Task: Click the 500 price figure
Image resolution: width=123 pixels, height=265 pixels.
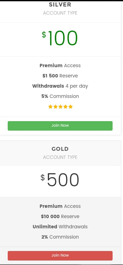Action: tap(63, 180)
